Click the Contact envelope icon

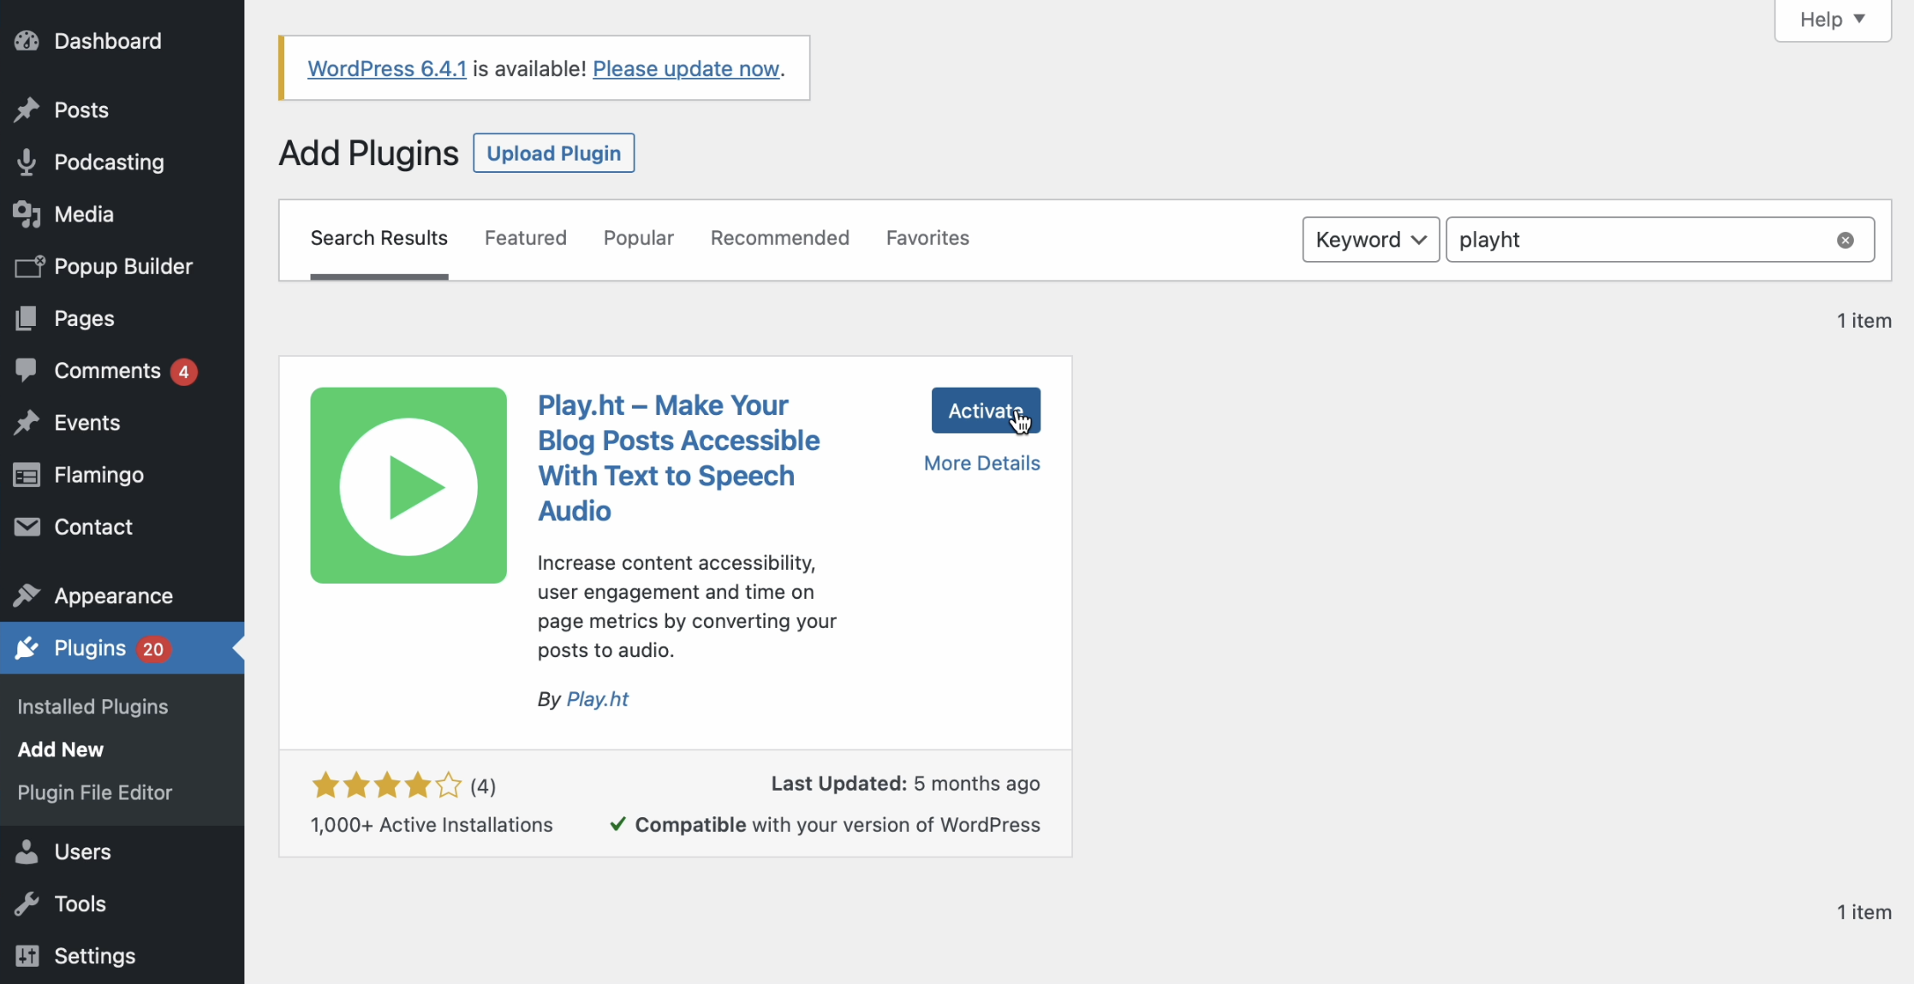[x=27, y=527]
